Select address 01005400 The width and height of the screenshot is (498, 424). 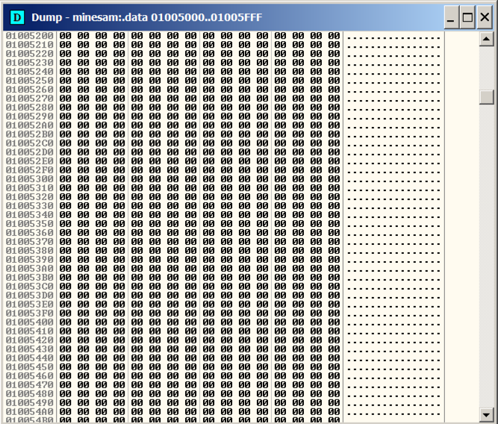(30, 322)
